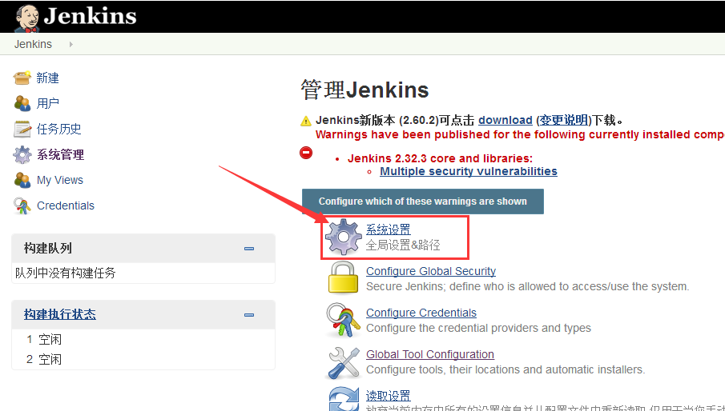Open the 用户 sidebar link
This screenshot has height=411, width=725.
[47, 103]
